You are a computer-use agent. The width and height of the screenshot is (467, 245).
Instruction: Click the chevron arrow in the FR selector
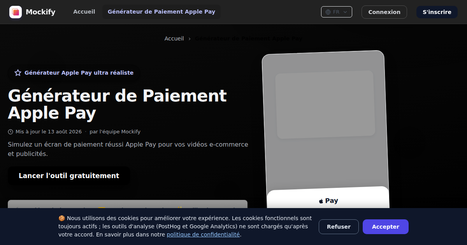pyautogui.click(x=345, y=12)
